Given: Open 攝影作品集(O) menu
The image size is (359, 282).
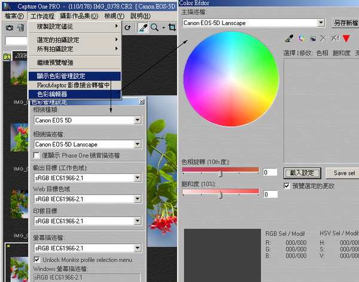Looking at the screenshot, I should [x=79, y=16].
